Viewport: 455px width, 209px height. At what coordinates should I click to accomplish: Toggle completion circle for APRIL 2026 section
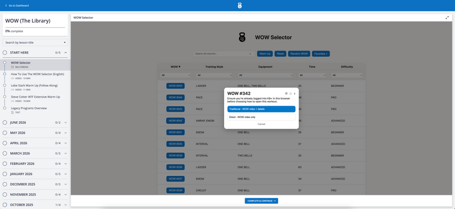coord(5,143)
